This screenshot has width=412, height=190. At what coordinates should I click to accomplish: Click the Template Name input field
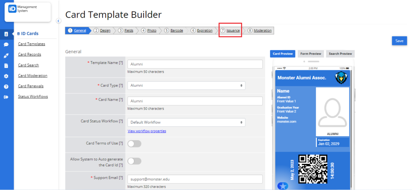(195, 64)
